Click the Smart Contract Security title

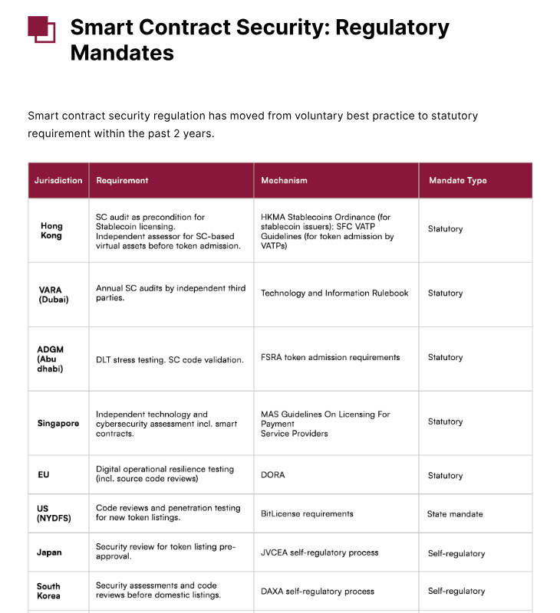coord(259,40)
